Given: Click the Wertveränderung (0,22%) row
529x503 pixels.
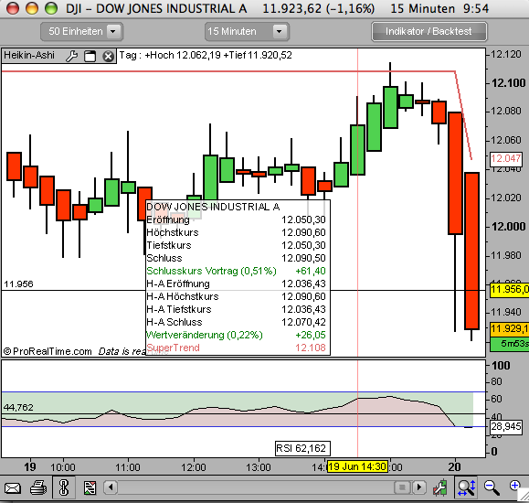Looking at the screenshot, I should coord(236,335).
